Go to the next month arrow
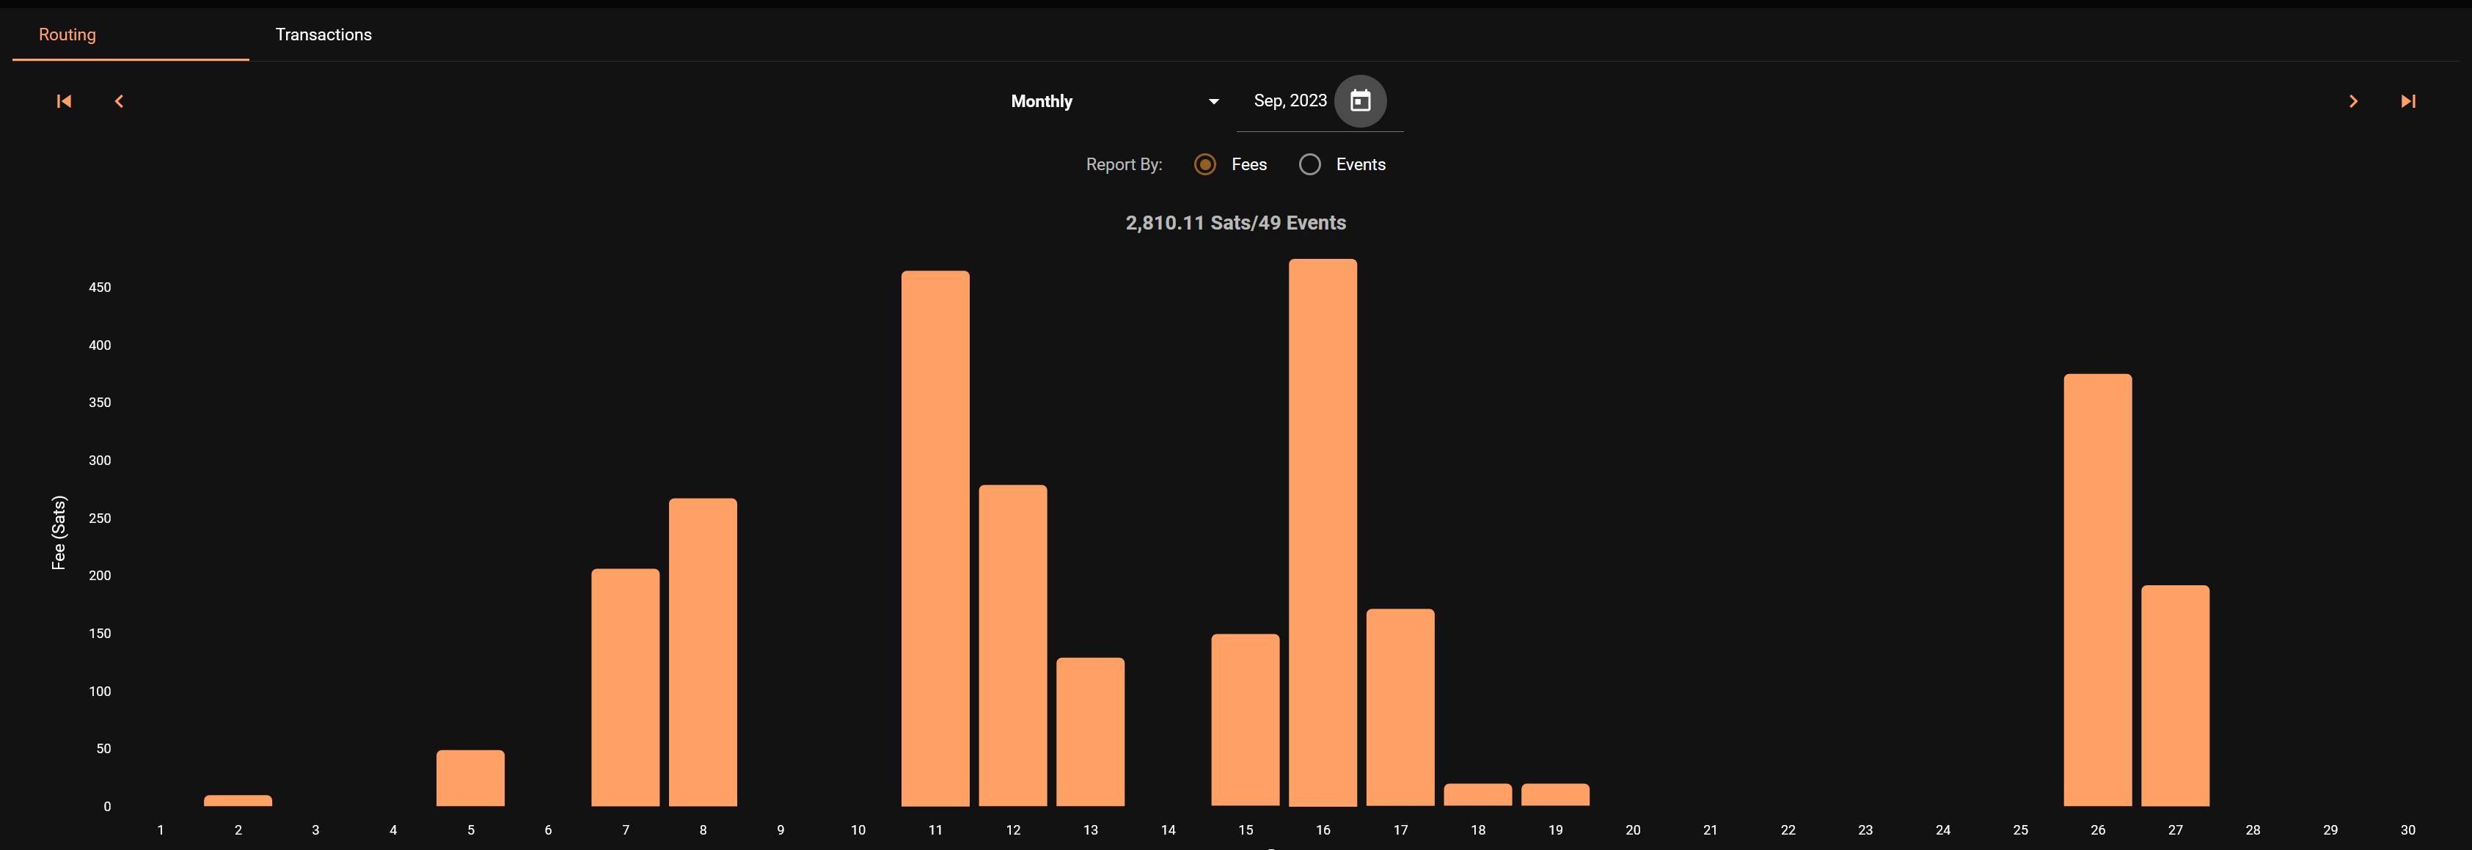2472x850 pixels. click(x=2353, y=100)
